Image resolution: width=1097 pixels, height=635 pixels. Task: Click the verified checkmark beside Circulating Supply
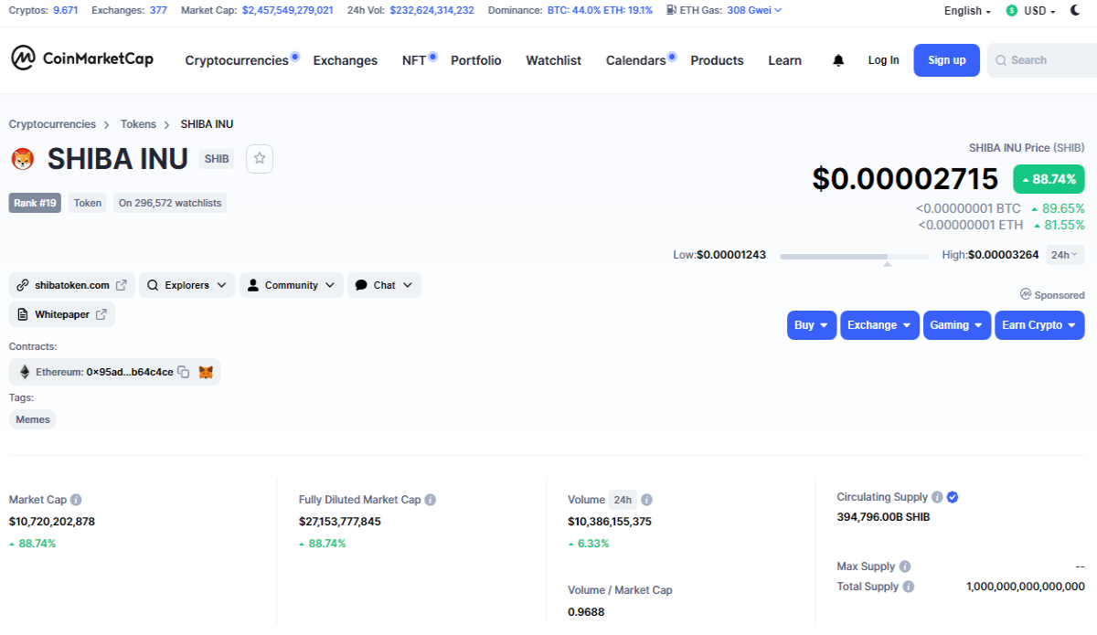click(953, 497)
